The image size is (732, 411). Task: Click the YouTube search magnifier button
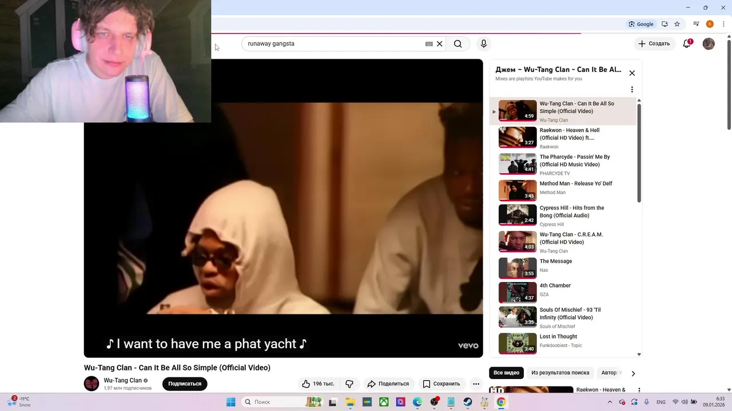(x=457, y=44)
